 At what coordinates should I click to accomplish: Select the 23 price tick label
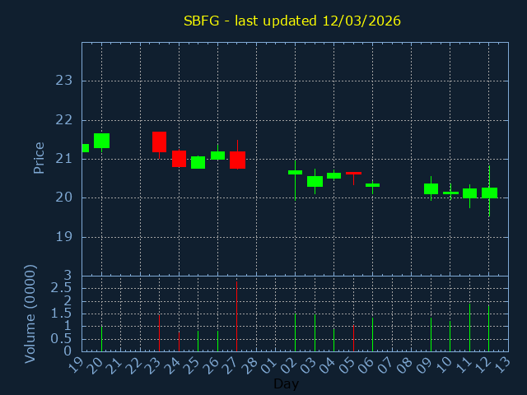pyautogui.click(x=64, y=81)
